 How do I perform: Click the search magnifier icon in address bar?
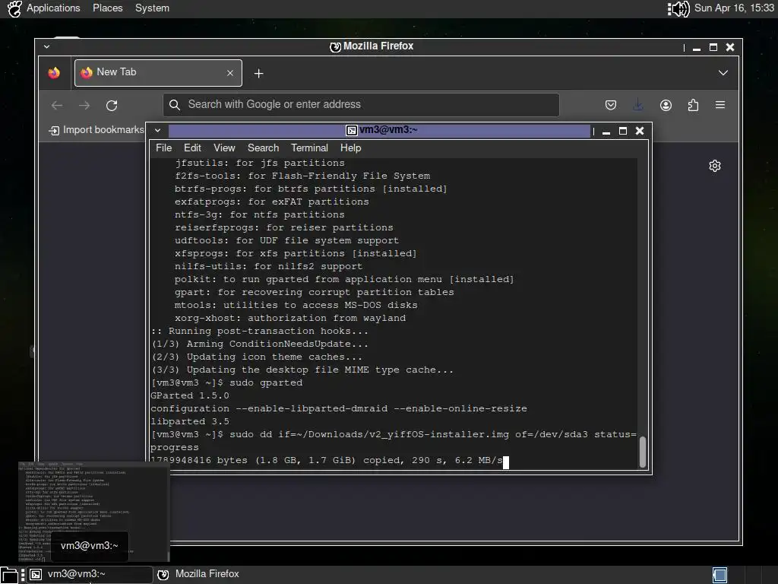click(x=174, y=105)
